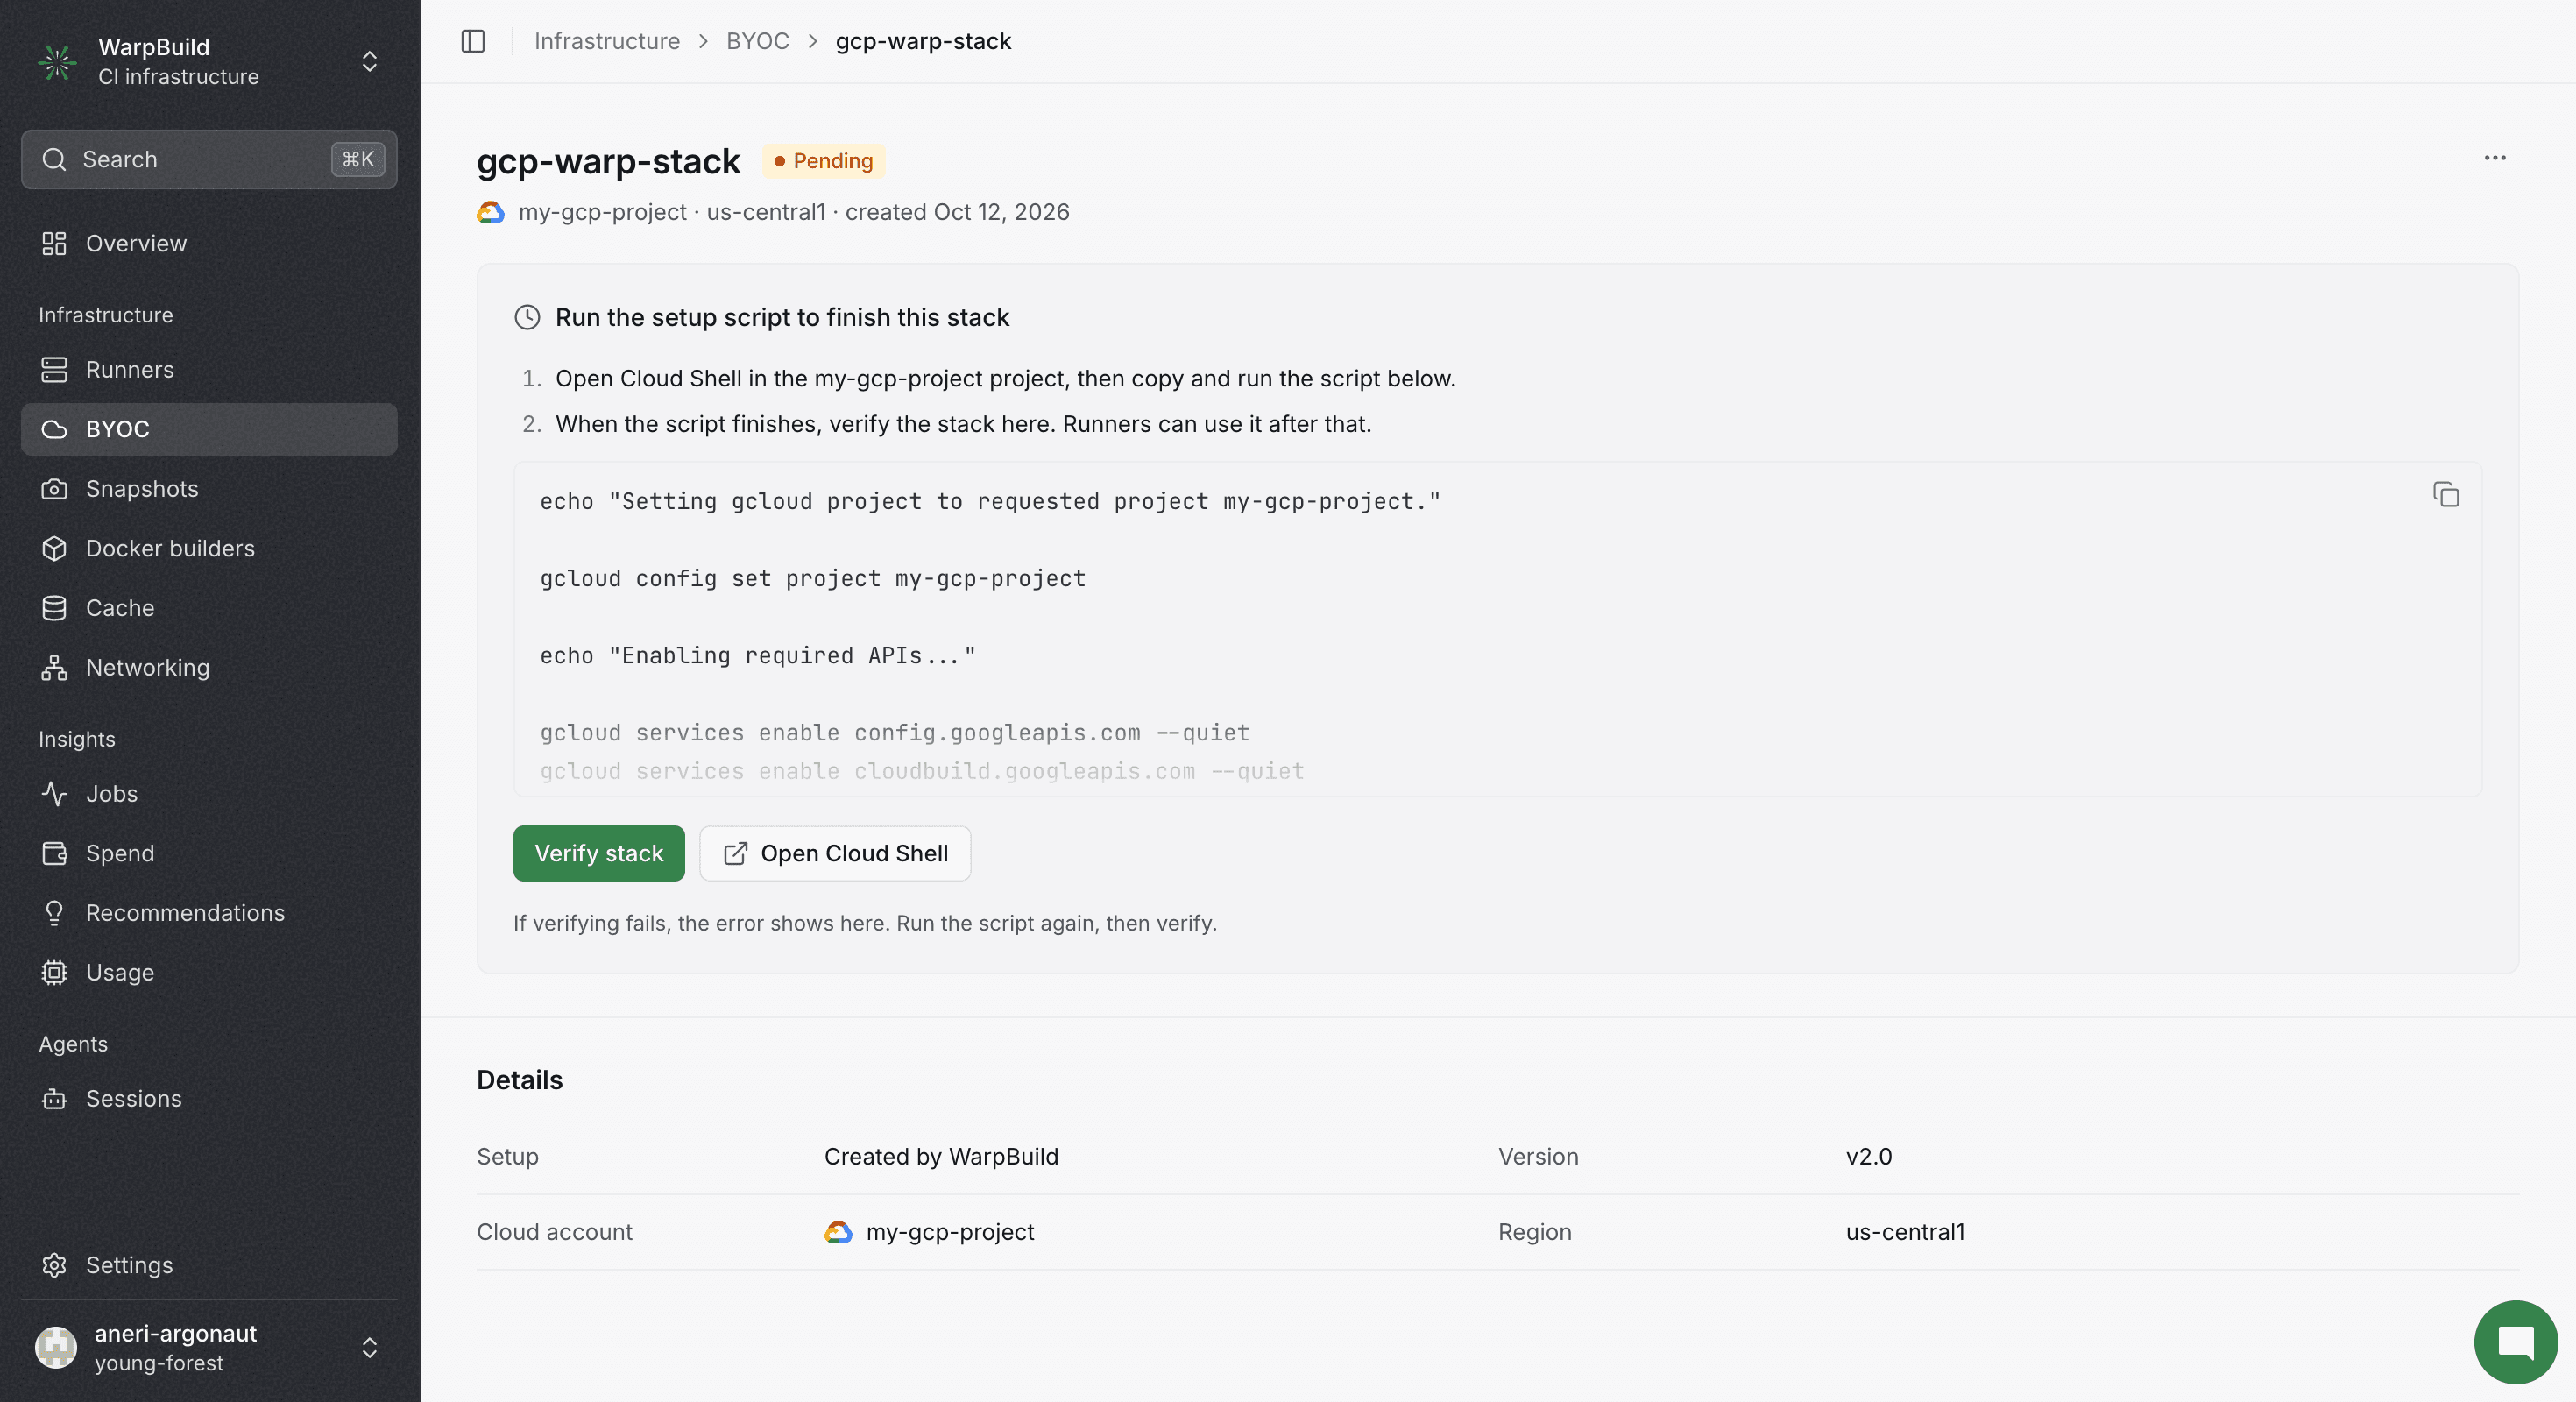This screenshot has width=2576, height=1402.
Task: Select BYOC in the sidebar
Action: coord(209,429)
